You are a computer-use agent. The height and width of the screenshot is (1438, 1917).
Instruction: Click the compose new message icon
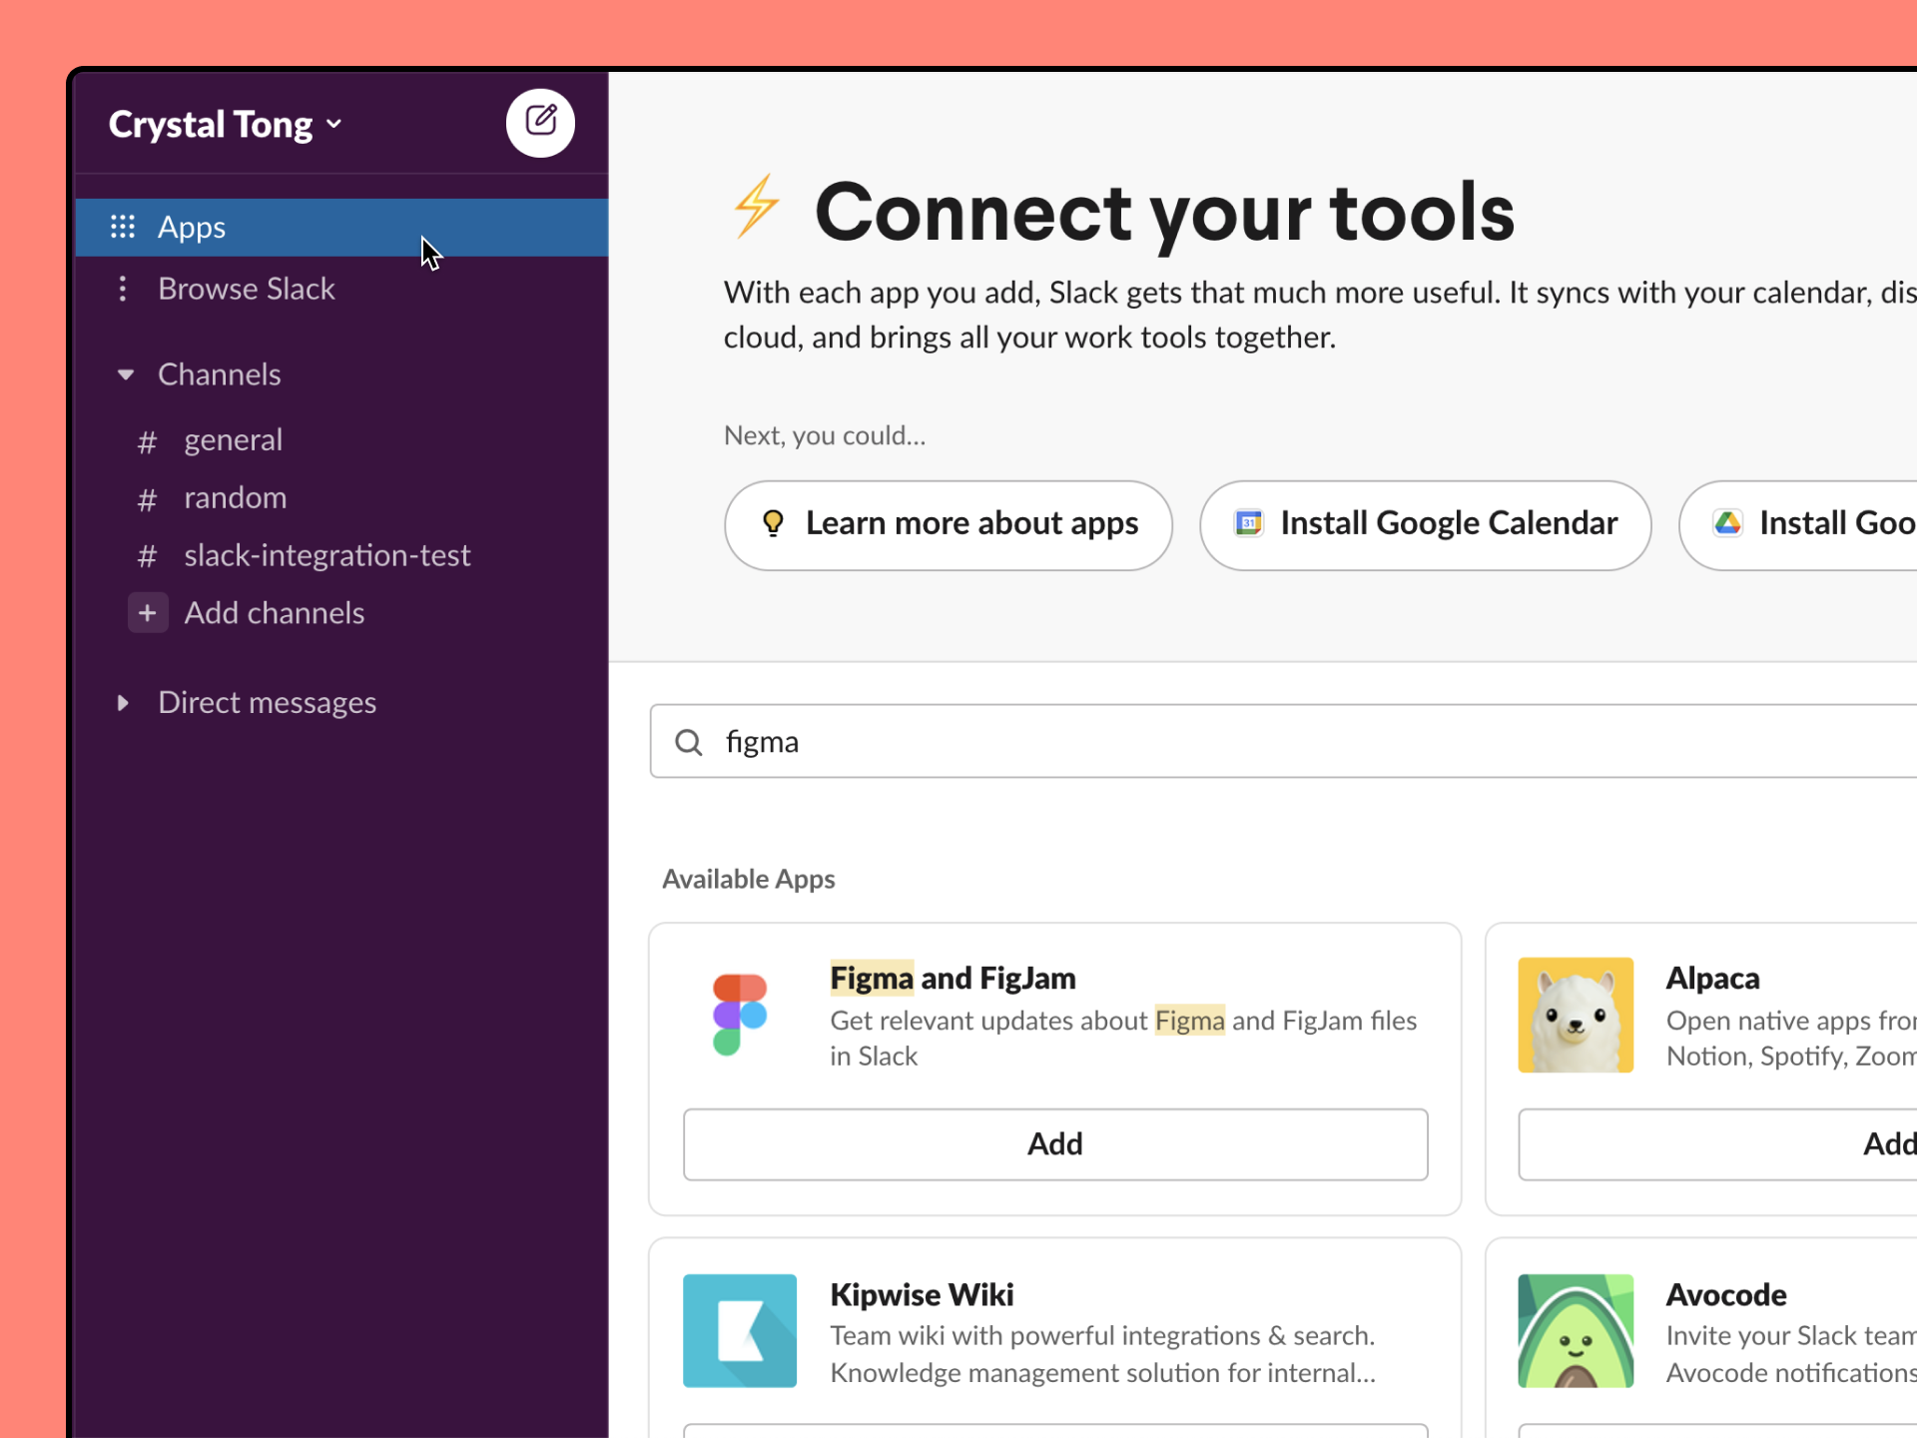pyautogui.click(x=540, y=123)
